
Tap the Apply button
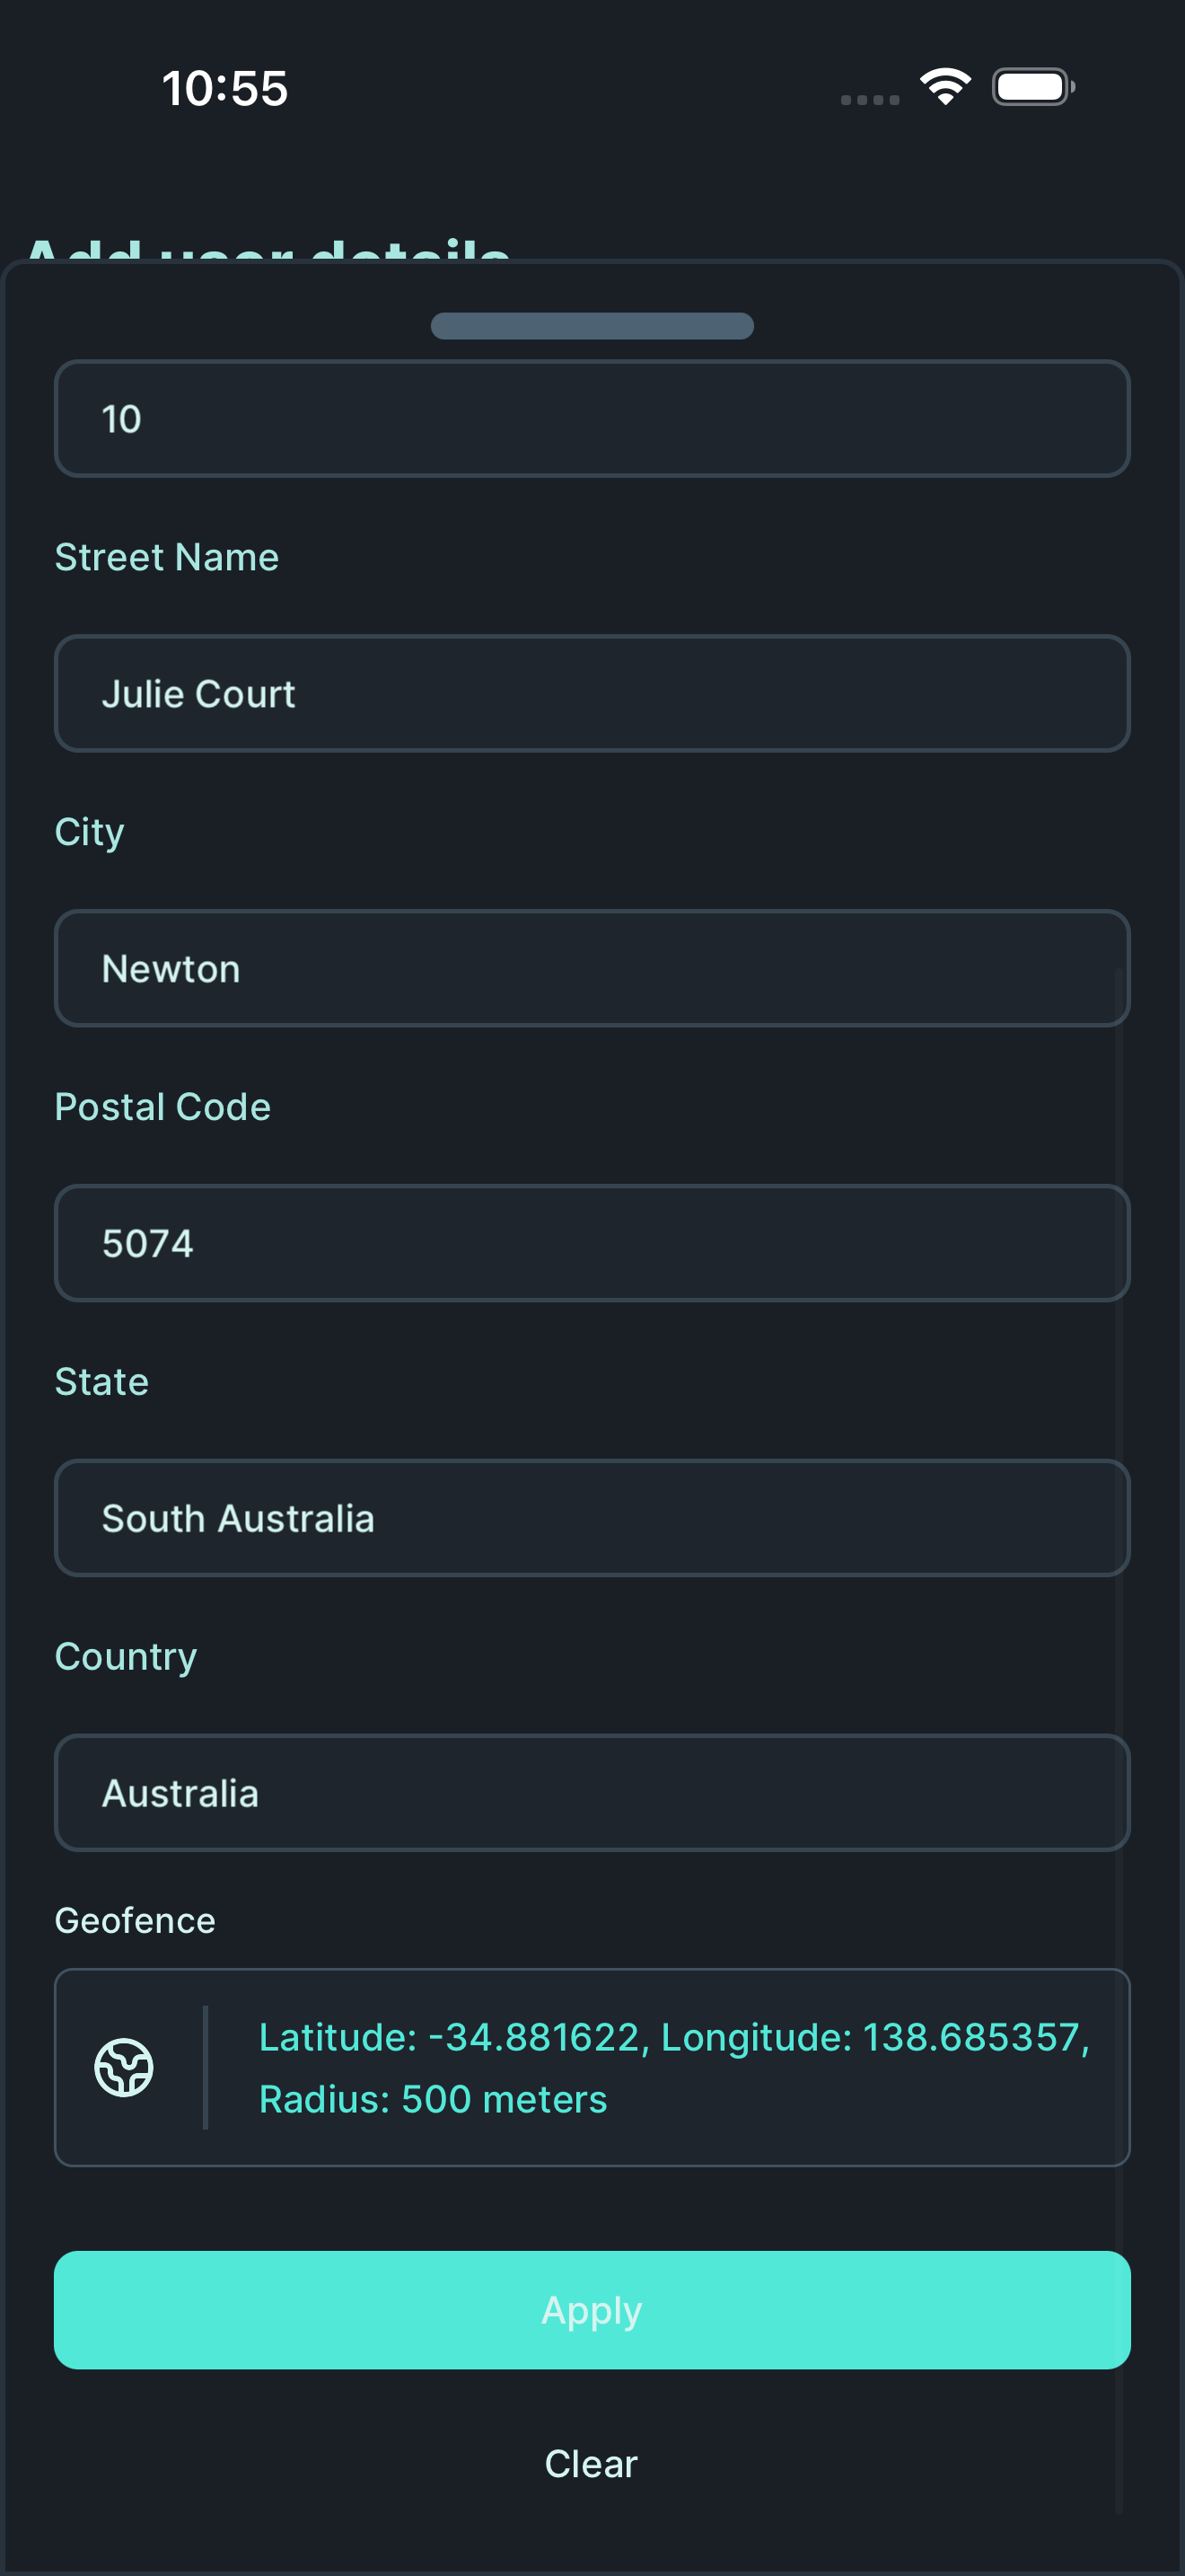pos(592,2309)
